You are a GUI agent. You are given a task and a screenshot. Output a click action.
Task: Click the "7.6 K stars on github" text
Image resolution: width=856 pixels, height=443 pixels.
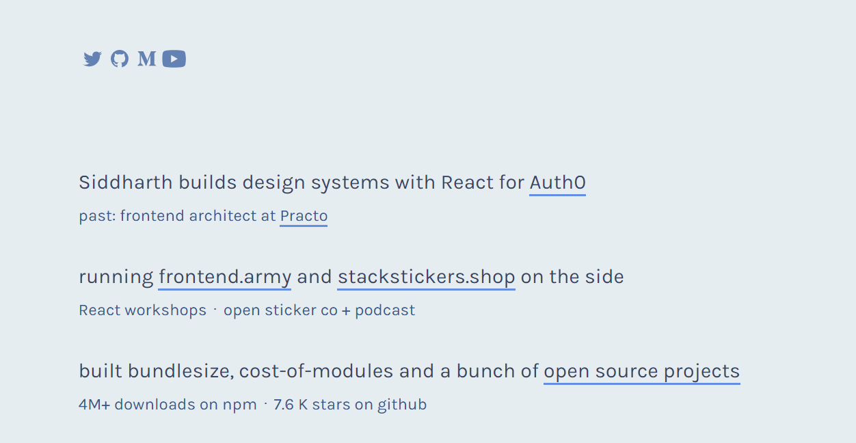[350, 405]
